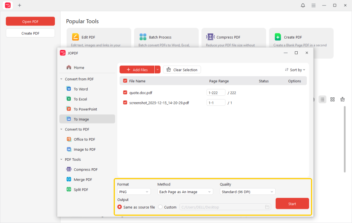This screenshot has width=352, height=223.
Task: Change the Quality dropdown setting
Action: coord(247,191)
